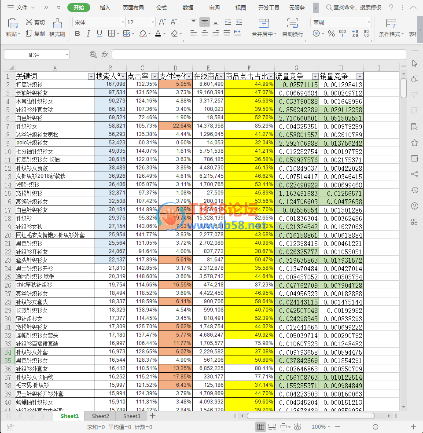Click the insert function fx icon
Viewport: 423px width, 433px height.
(x=105, y=55)
